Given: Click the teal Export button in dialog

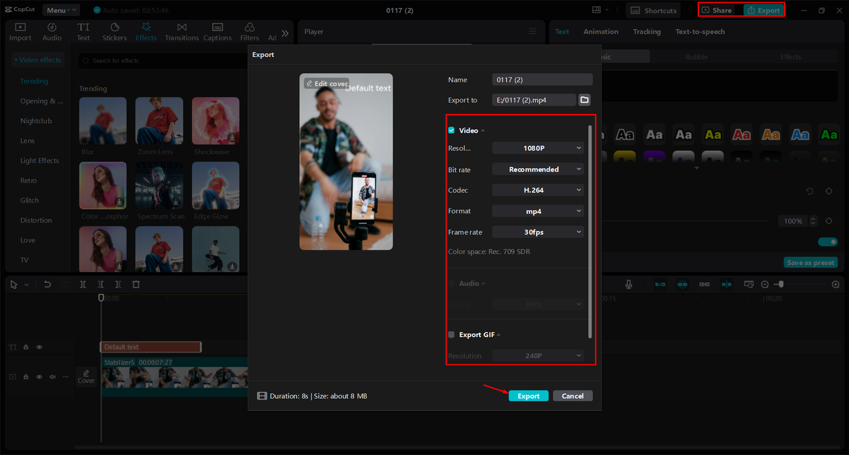Looking at the screenshot, I should [x=529, y=396].
